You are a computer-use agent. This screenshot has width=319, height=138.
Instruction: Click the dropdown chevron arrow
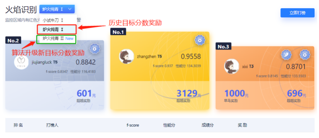[70, 9]
